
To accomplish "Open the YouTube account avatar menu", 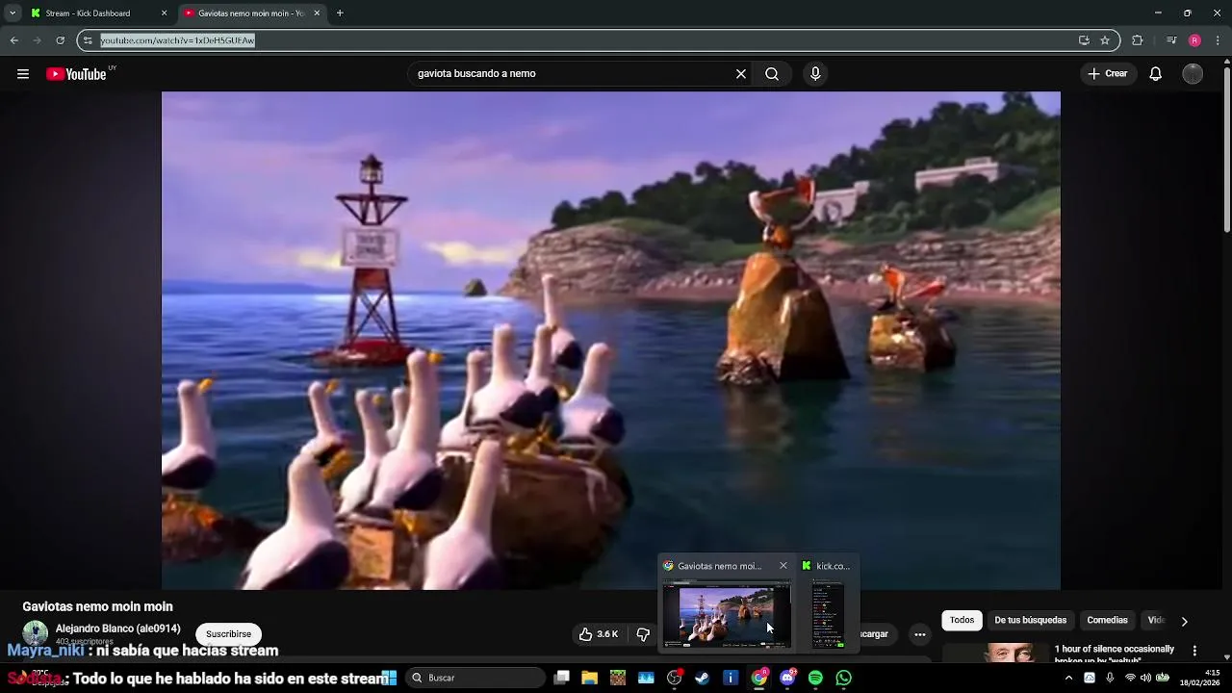I will pyautogui.click(x=1193, y=74).
